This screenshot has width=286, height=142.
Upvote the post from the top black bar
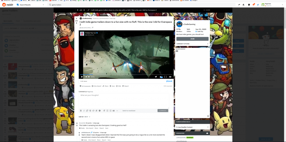pos(78,10)
